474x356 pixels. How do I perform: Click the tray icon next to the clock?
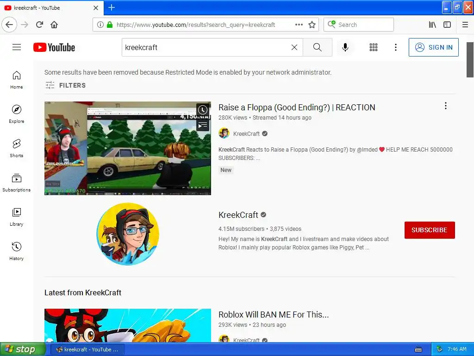tap(439, 350)
